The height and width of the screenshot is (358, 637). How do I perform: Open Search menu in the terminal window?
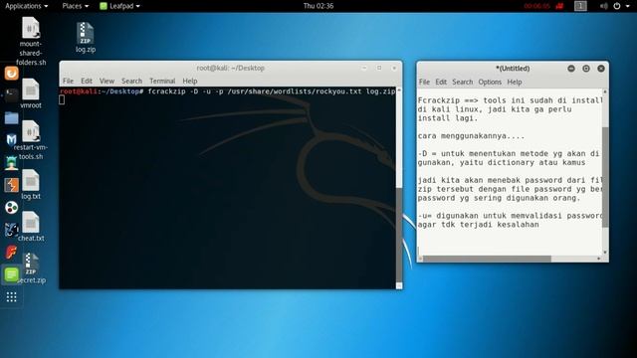[131, 81]
